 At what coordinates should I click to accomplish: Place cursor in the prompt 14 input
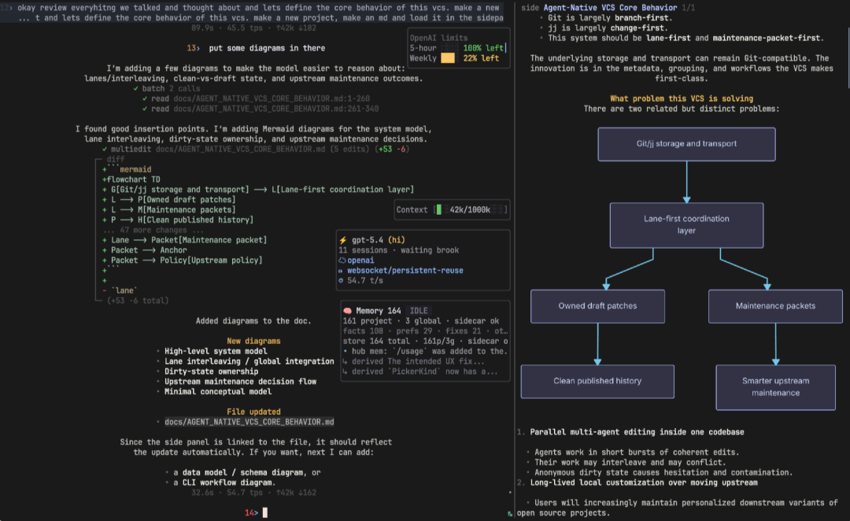(265, 512)
